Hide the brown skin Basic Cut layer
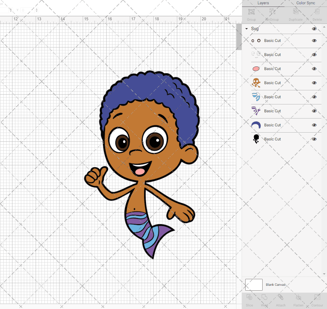 coord(314,83)
